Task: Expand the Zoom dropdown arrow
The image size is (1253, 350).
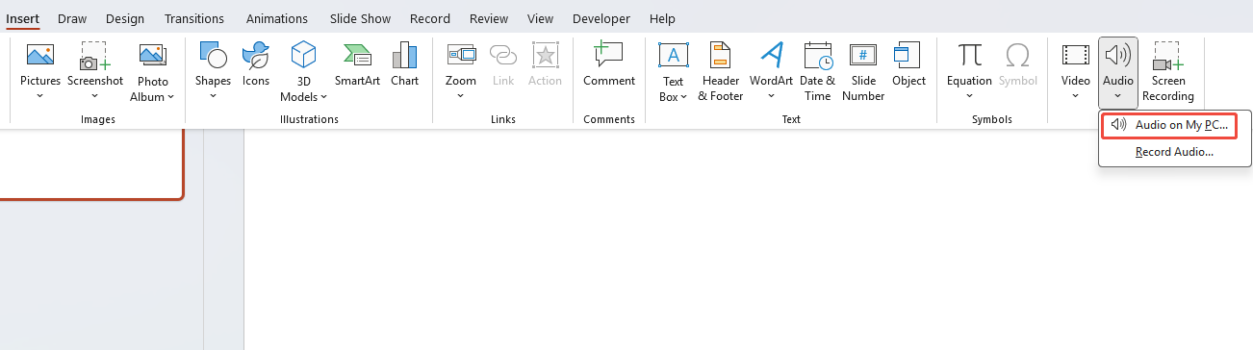Action: [x=461, y=96]
